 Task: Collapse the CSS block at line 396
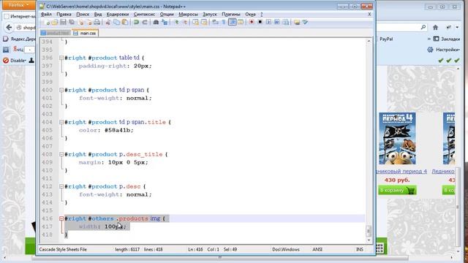coord(61,58)
